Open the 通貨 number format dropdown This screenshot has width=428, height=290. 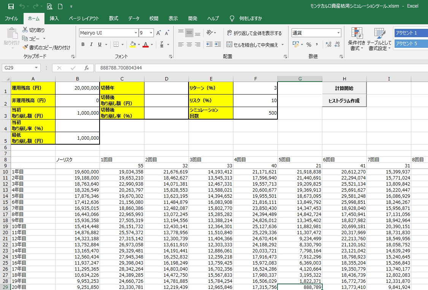point(338,33)
